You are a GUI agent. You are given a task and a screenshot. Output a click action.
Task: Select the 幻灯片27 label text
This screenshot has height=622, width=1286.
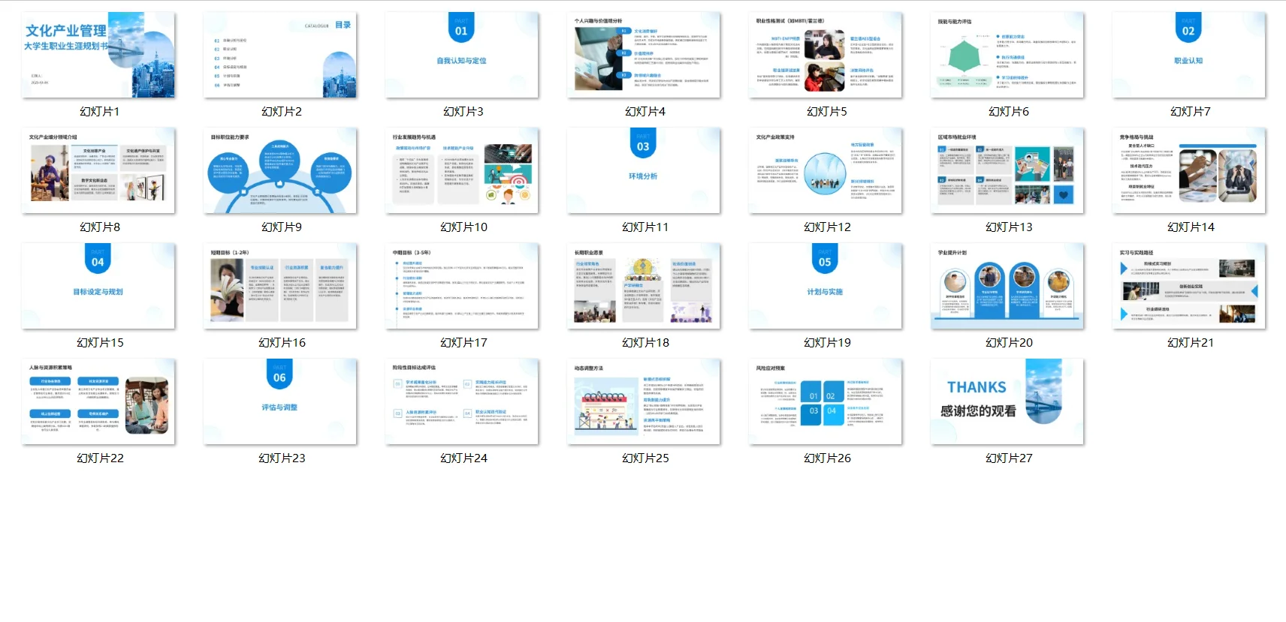pyautogui.click(x=1009, y=458)
